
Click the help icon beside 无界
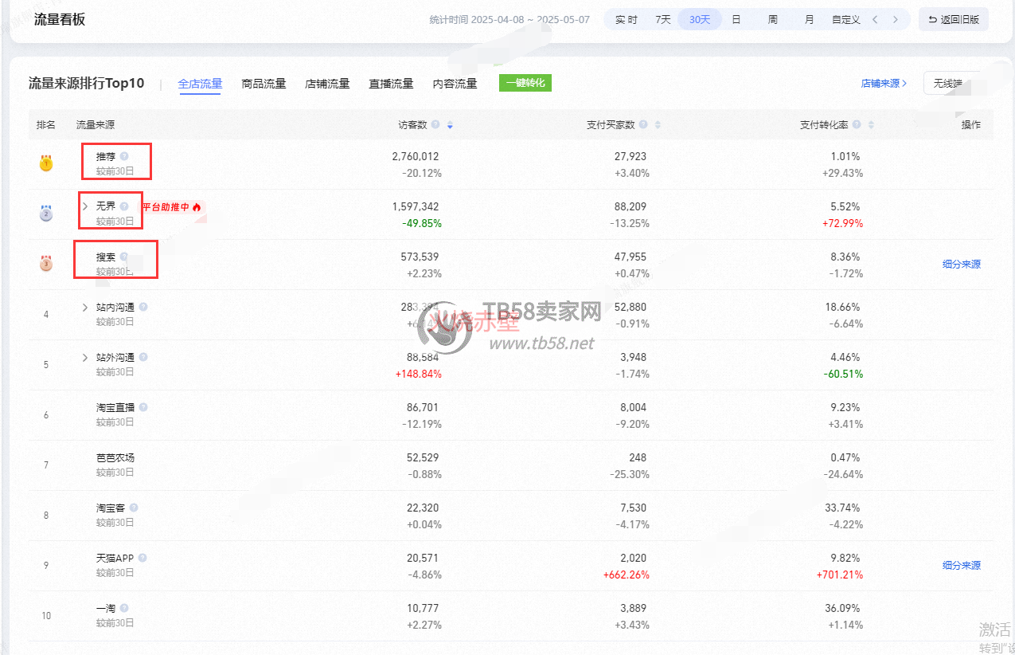pyautogui.click(x=124, y=206)
